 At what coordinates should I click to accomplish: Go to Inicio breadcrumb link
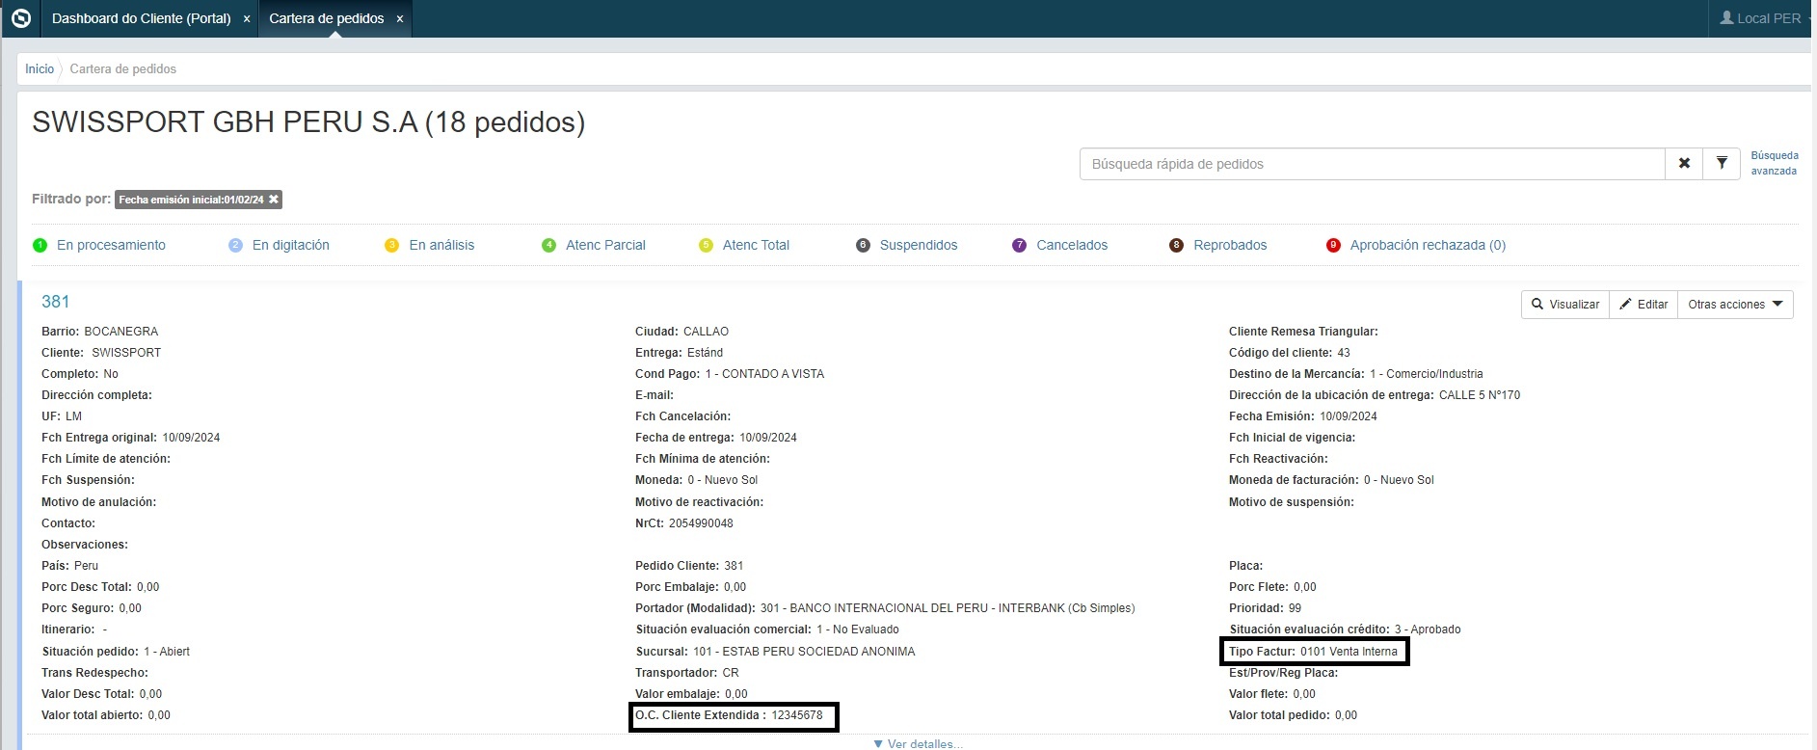pos(40,68)
